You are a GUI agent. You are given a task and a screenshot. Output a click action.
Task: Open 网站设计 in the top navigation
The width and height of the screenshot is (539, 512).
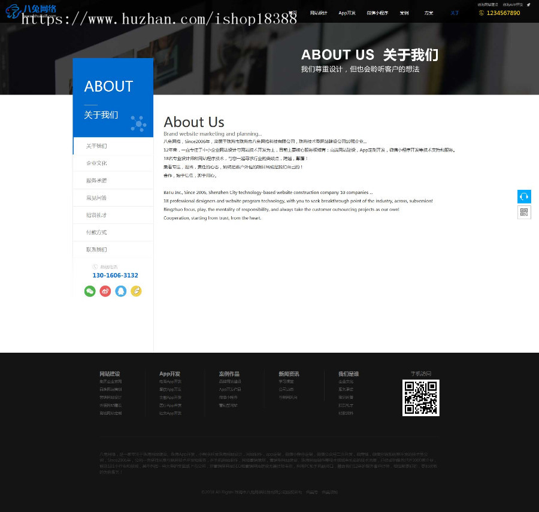tap(319, 13)
